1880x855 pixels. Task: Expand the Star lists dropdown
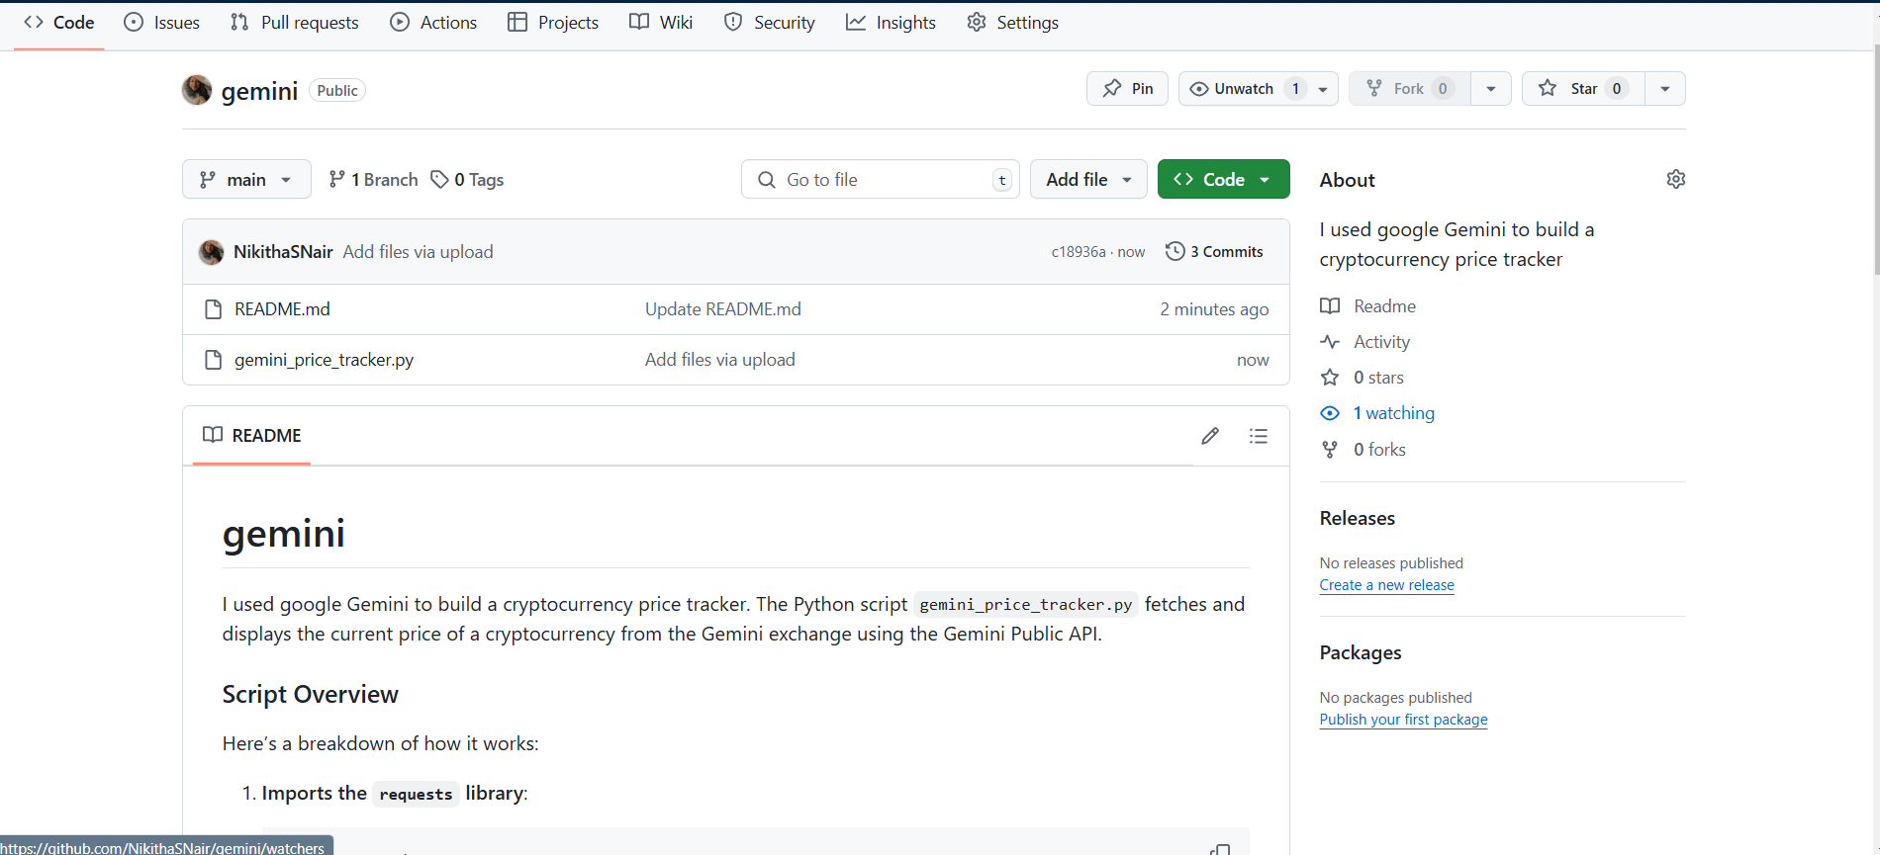click(1665, 89)
